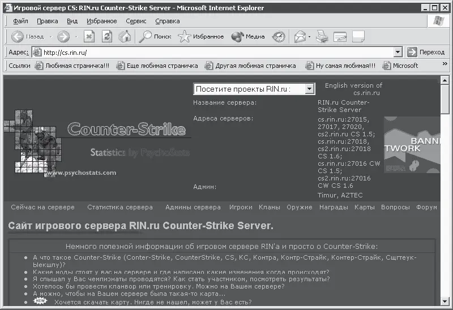The image size is (453, 310).
Task: Open the Избранное menu in menu bar
Action: [x=102, y=21]
